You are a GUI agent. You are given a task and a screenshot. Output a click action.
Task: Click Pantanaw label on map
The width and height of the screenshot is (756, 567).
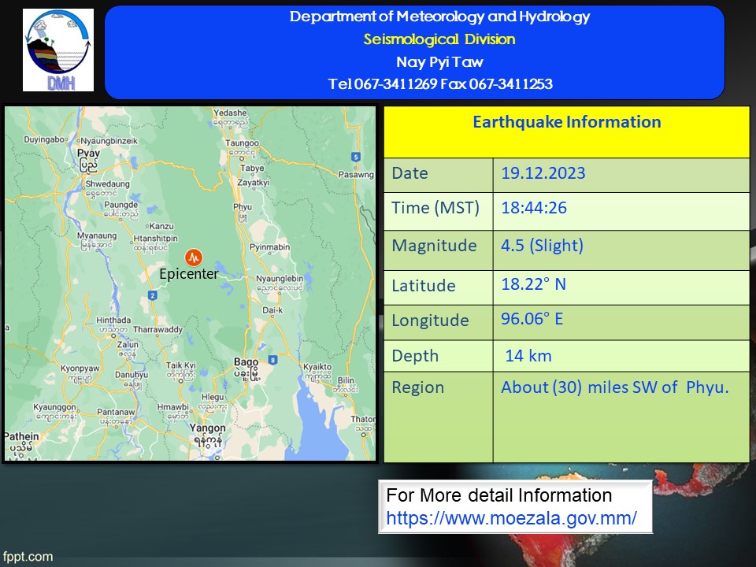116,412
